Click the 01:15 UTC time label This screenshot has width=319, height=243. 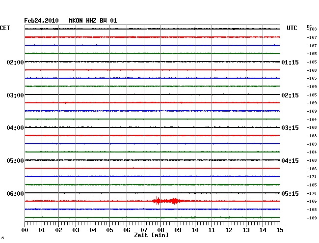click(290, 62)
